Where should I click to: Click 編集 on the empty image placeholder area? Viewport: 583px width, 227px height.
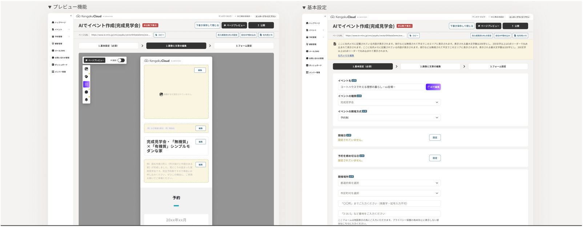(x=200, y=70)
